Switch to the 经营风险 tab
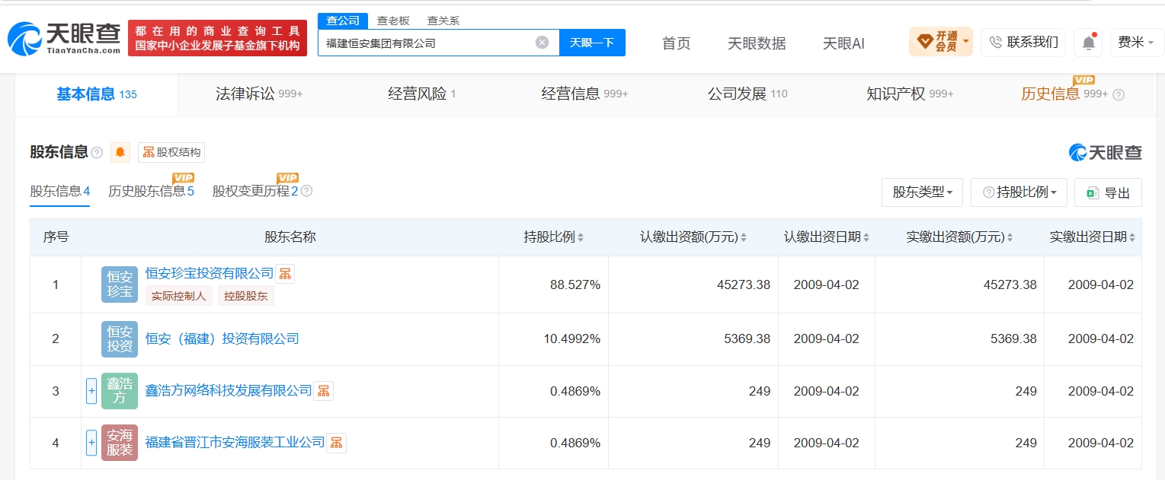1165x480 pixels. 422,94
